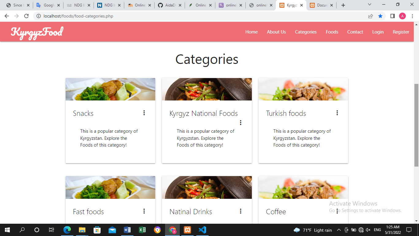Open the Fast foods card options menu

coord(144,211)
